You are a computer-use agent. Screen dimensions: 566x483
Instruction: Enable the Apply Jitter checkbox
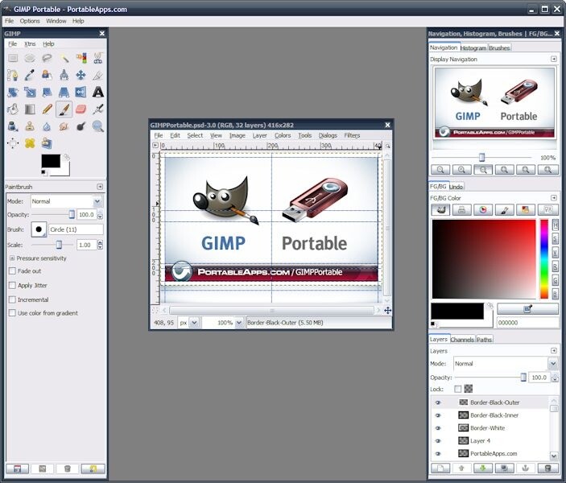[12, 286]
